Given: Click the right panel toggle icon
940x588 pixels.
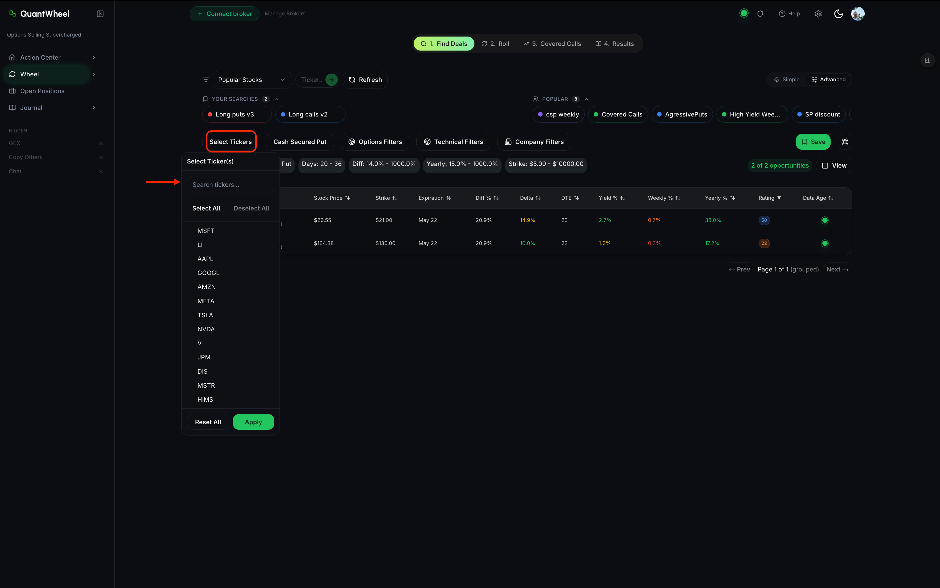Looking at the screenshot, I should pyautogui.click(x=928, y=60).
